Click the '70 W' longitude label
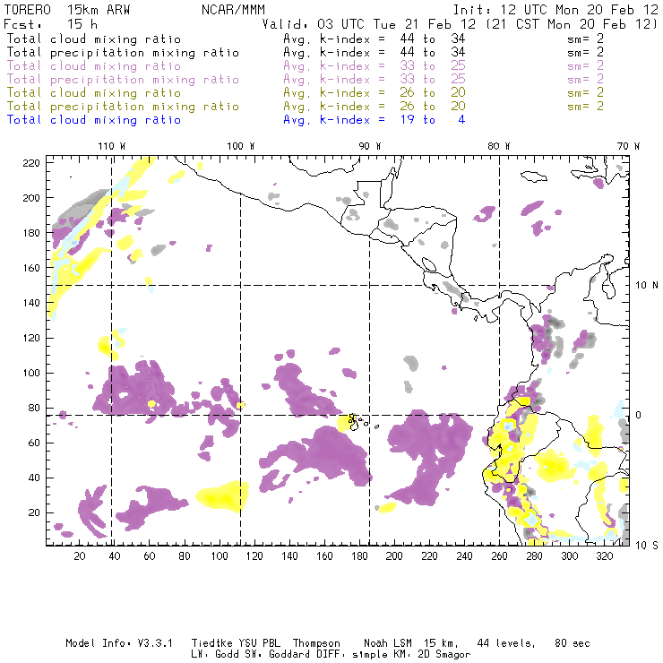Image resolution: width=663 pixels, height=663 pixels. coord(628,146)
